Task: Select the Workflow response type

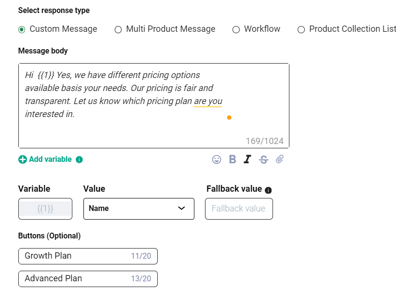Action: 236,29
